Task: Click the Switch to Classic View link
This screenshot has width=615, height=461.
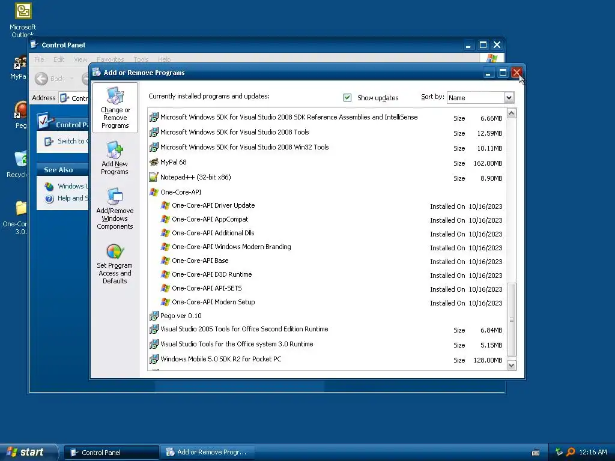Action: [66, 141]
